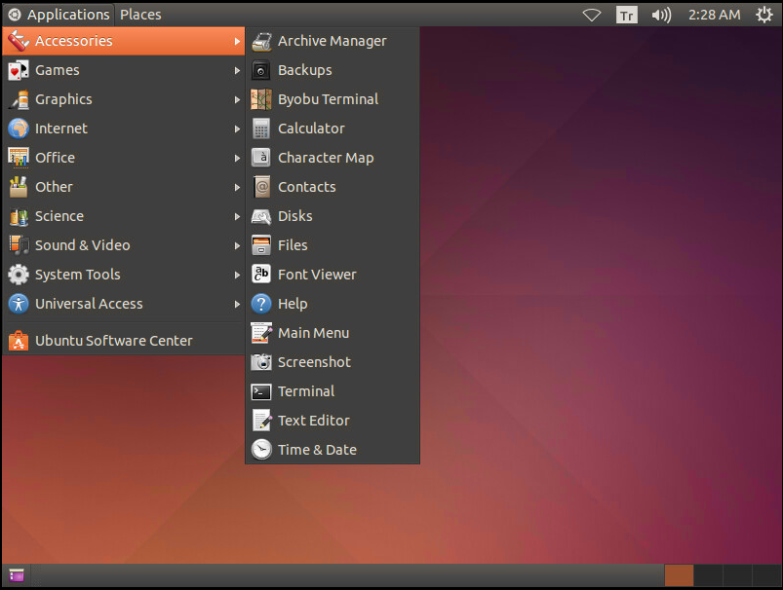
Task: Launch the Disks utility icon
Action: (261, 216)
